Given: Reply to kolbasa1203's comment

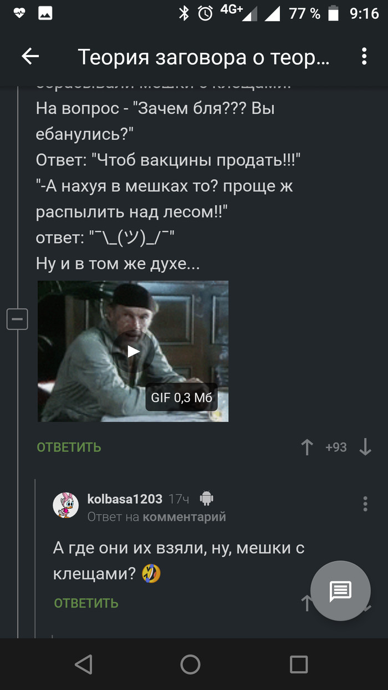Looking at the screenshot, I should [86, 603].
